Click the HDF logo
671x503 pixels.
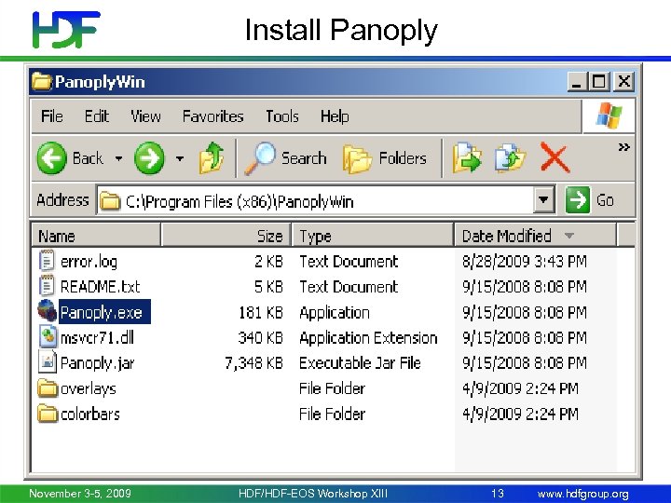[x=66, y=29]
